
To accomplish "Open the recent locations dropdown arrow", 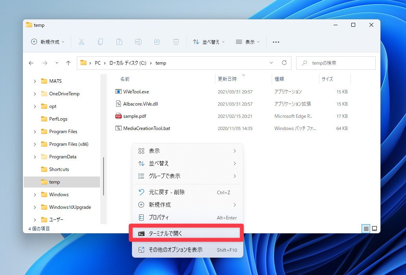I will [57, 63].
